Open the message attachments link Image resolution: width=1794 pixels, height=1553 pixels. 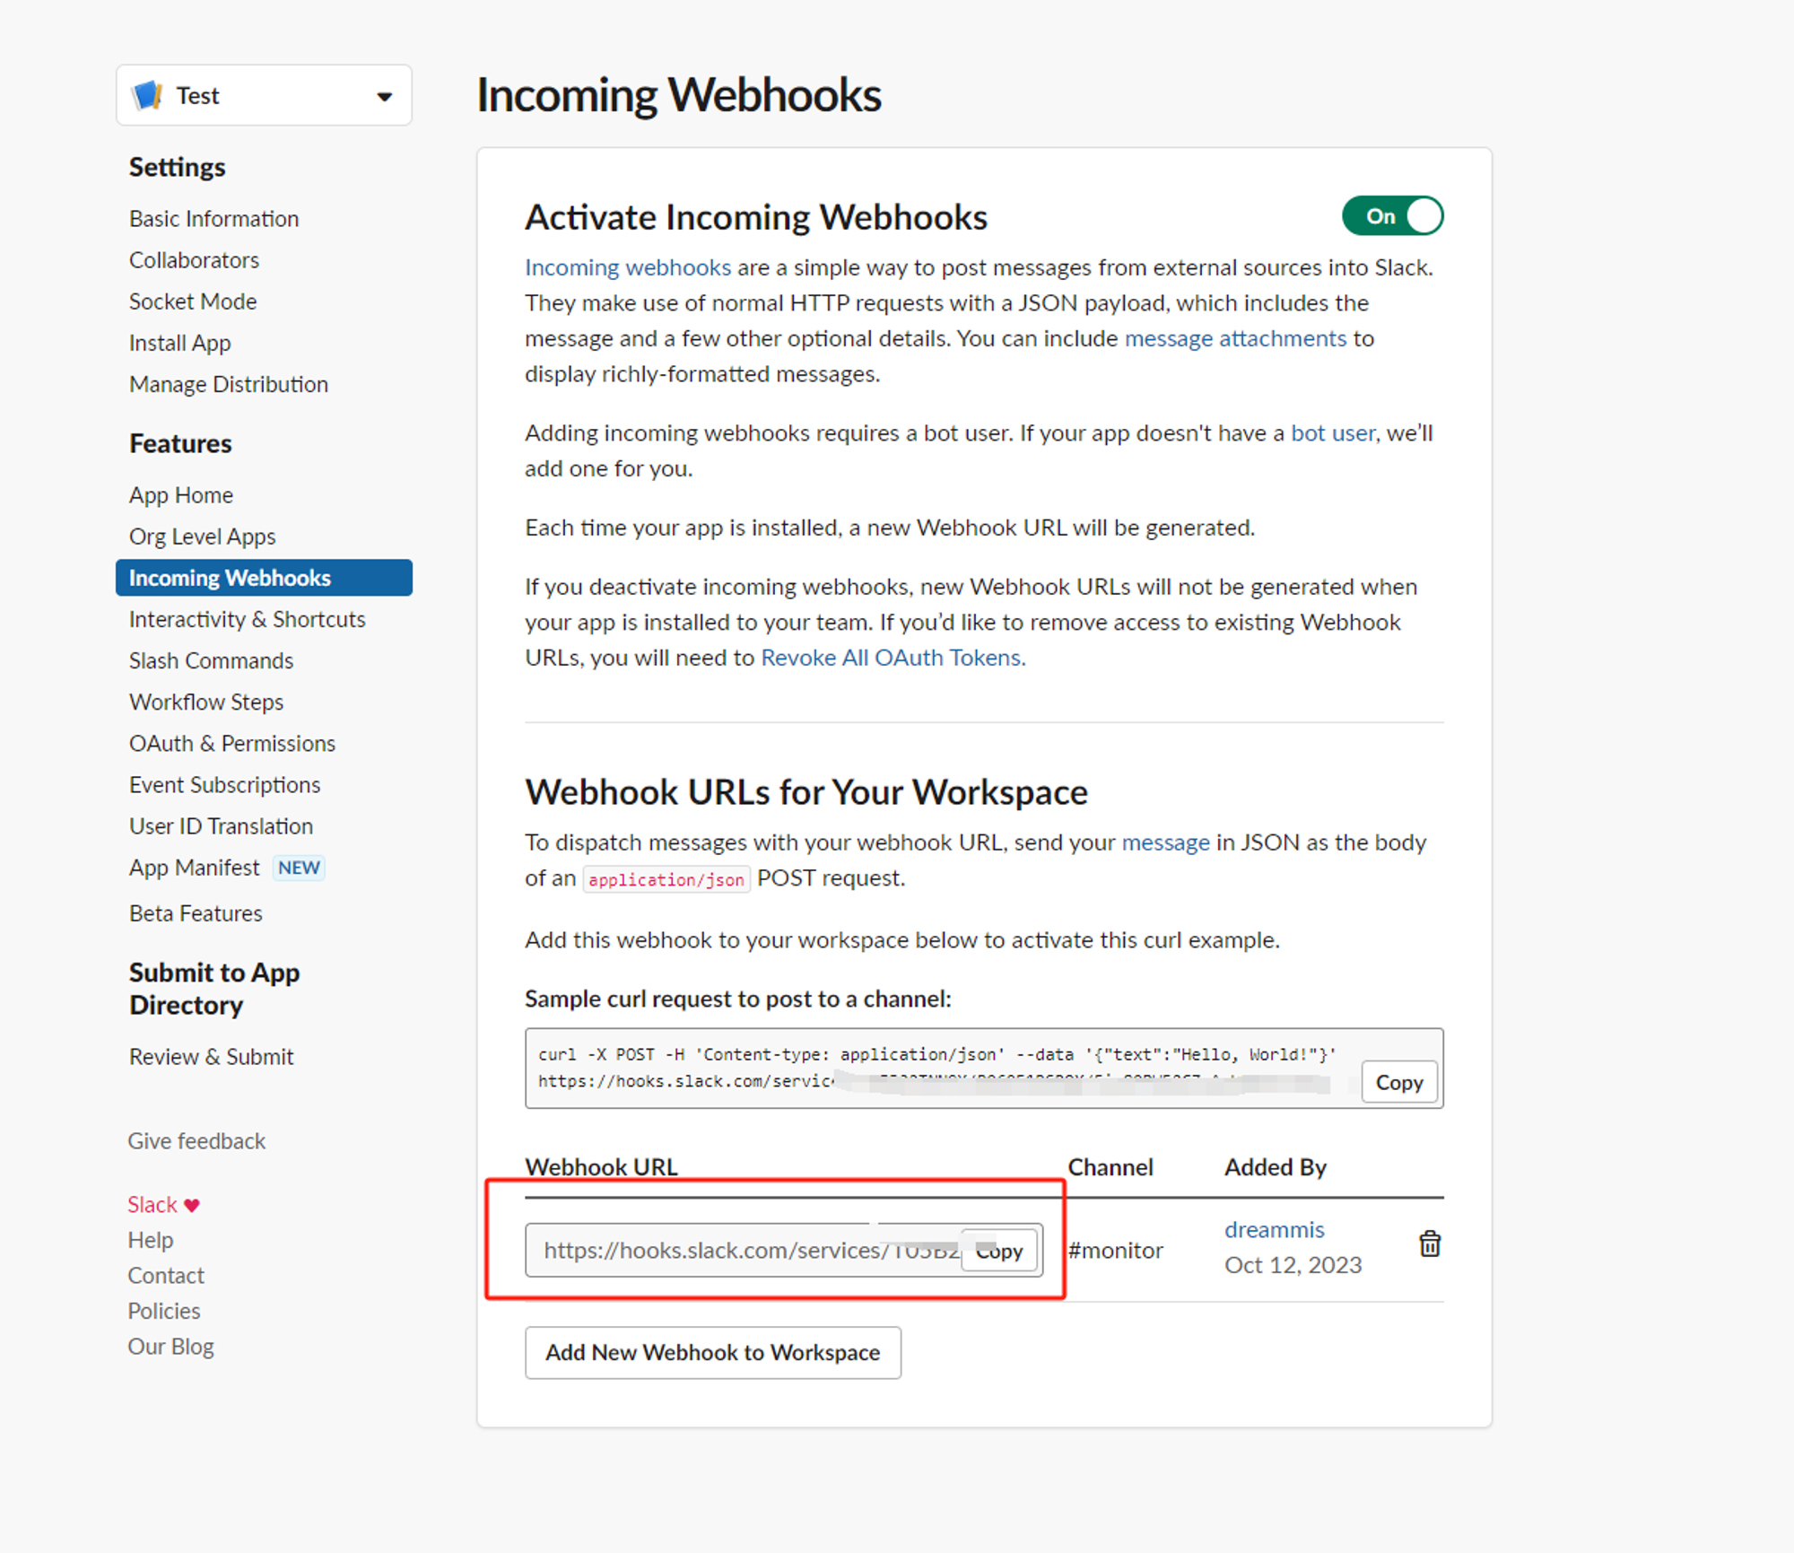pyautogui.click(x=1235, y=338)
